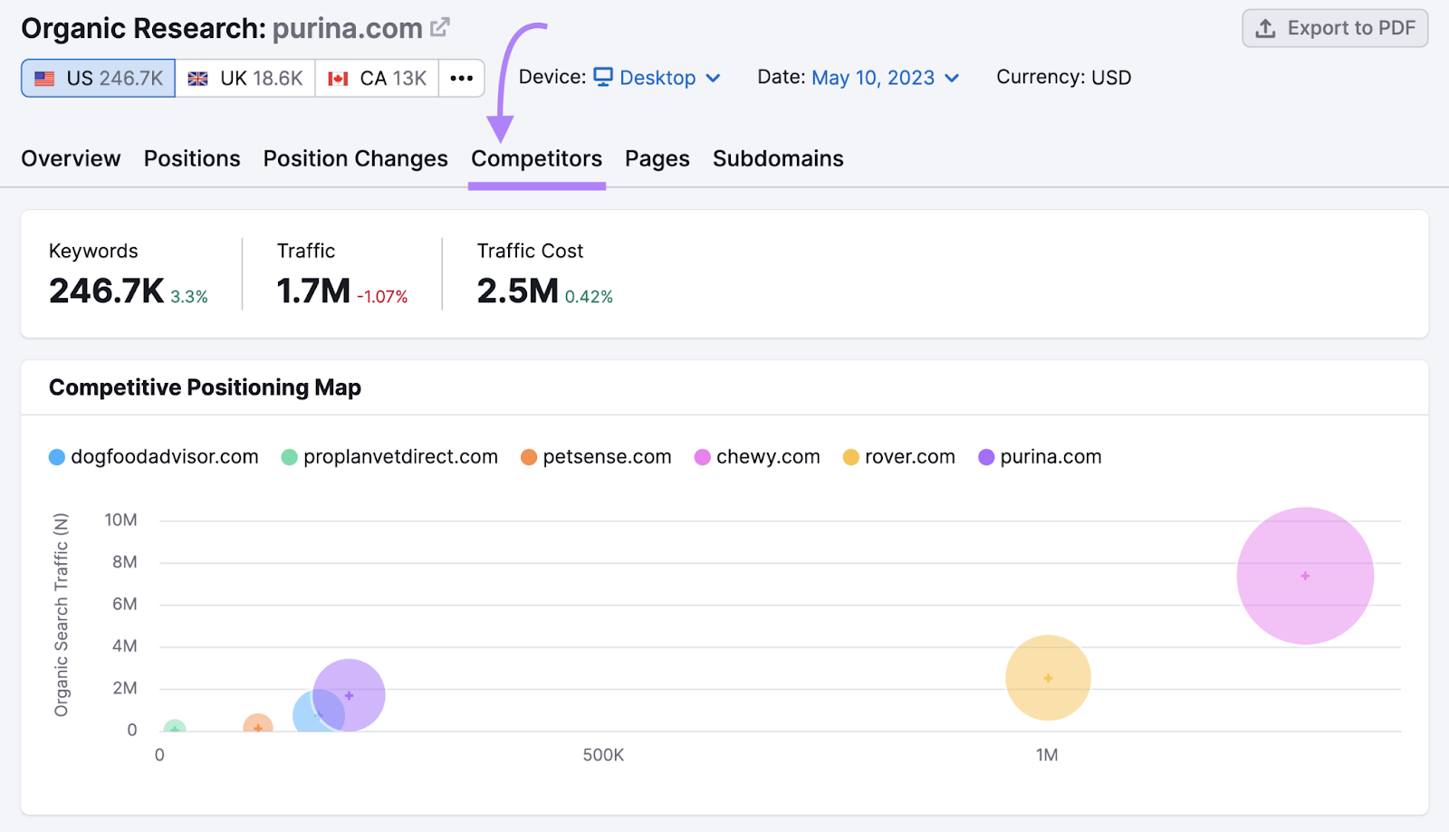Toggle dogfoodadvisor.com legend color dot
This screenshot has width=1449, height=832.
pyautogui.click(x=57, y=457)
